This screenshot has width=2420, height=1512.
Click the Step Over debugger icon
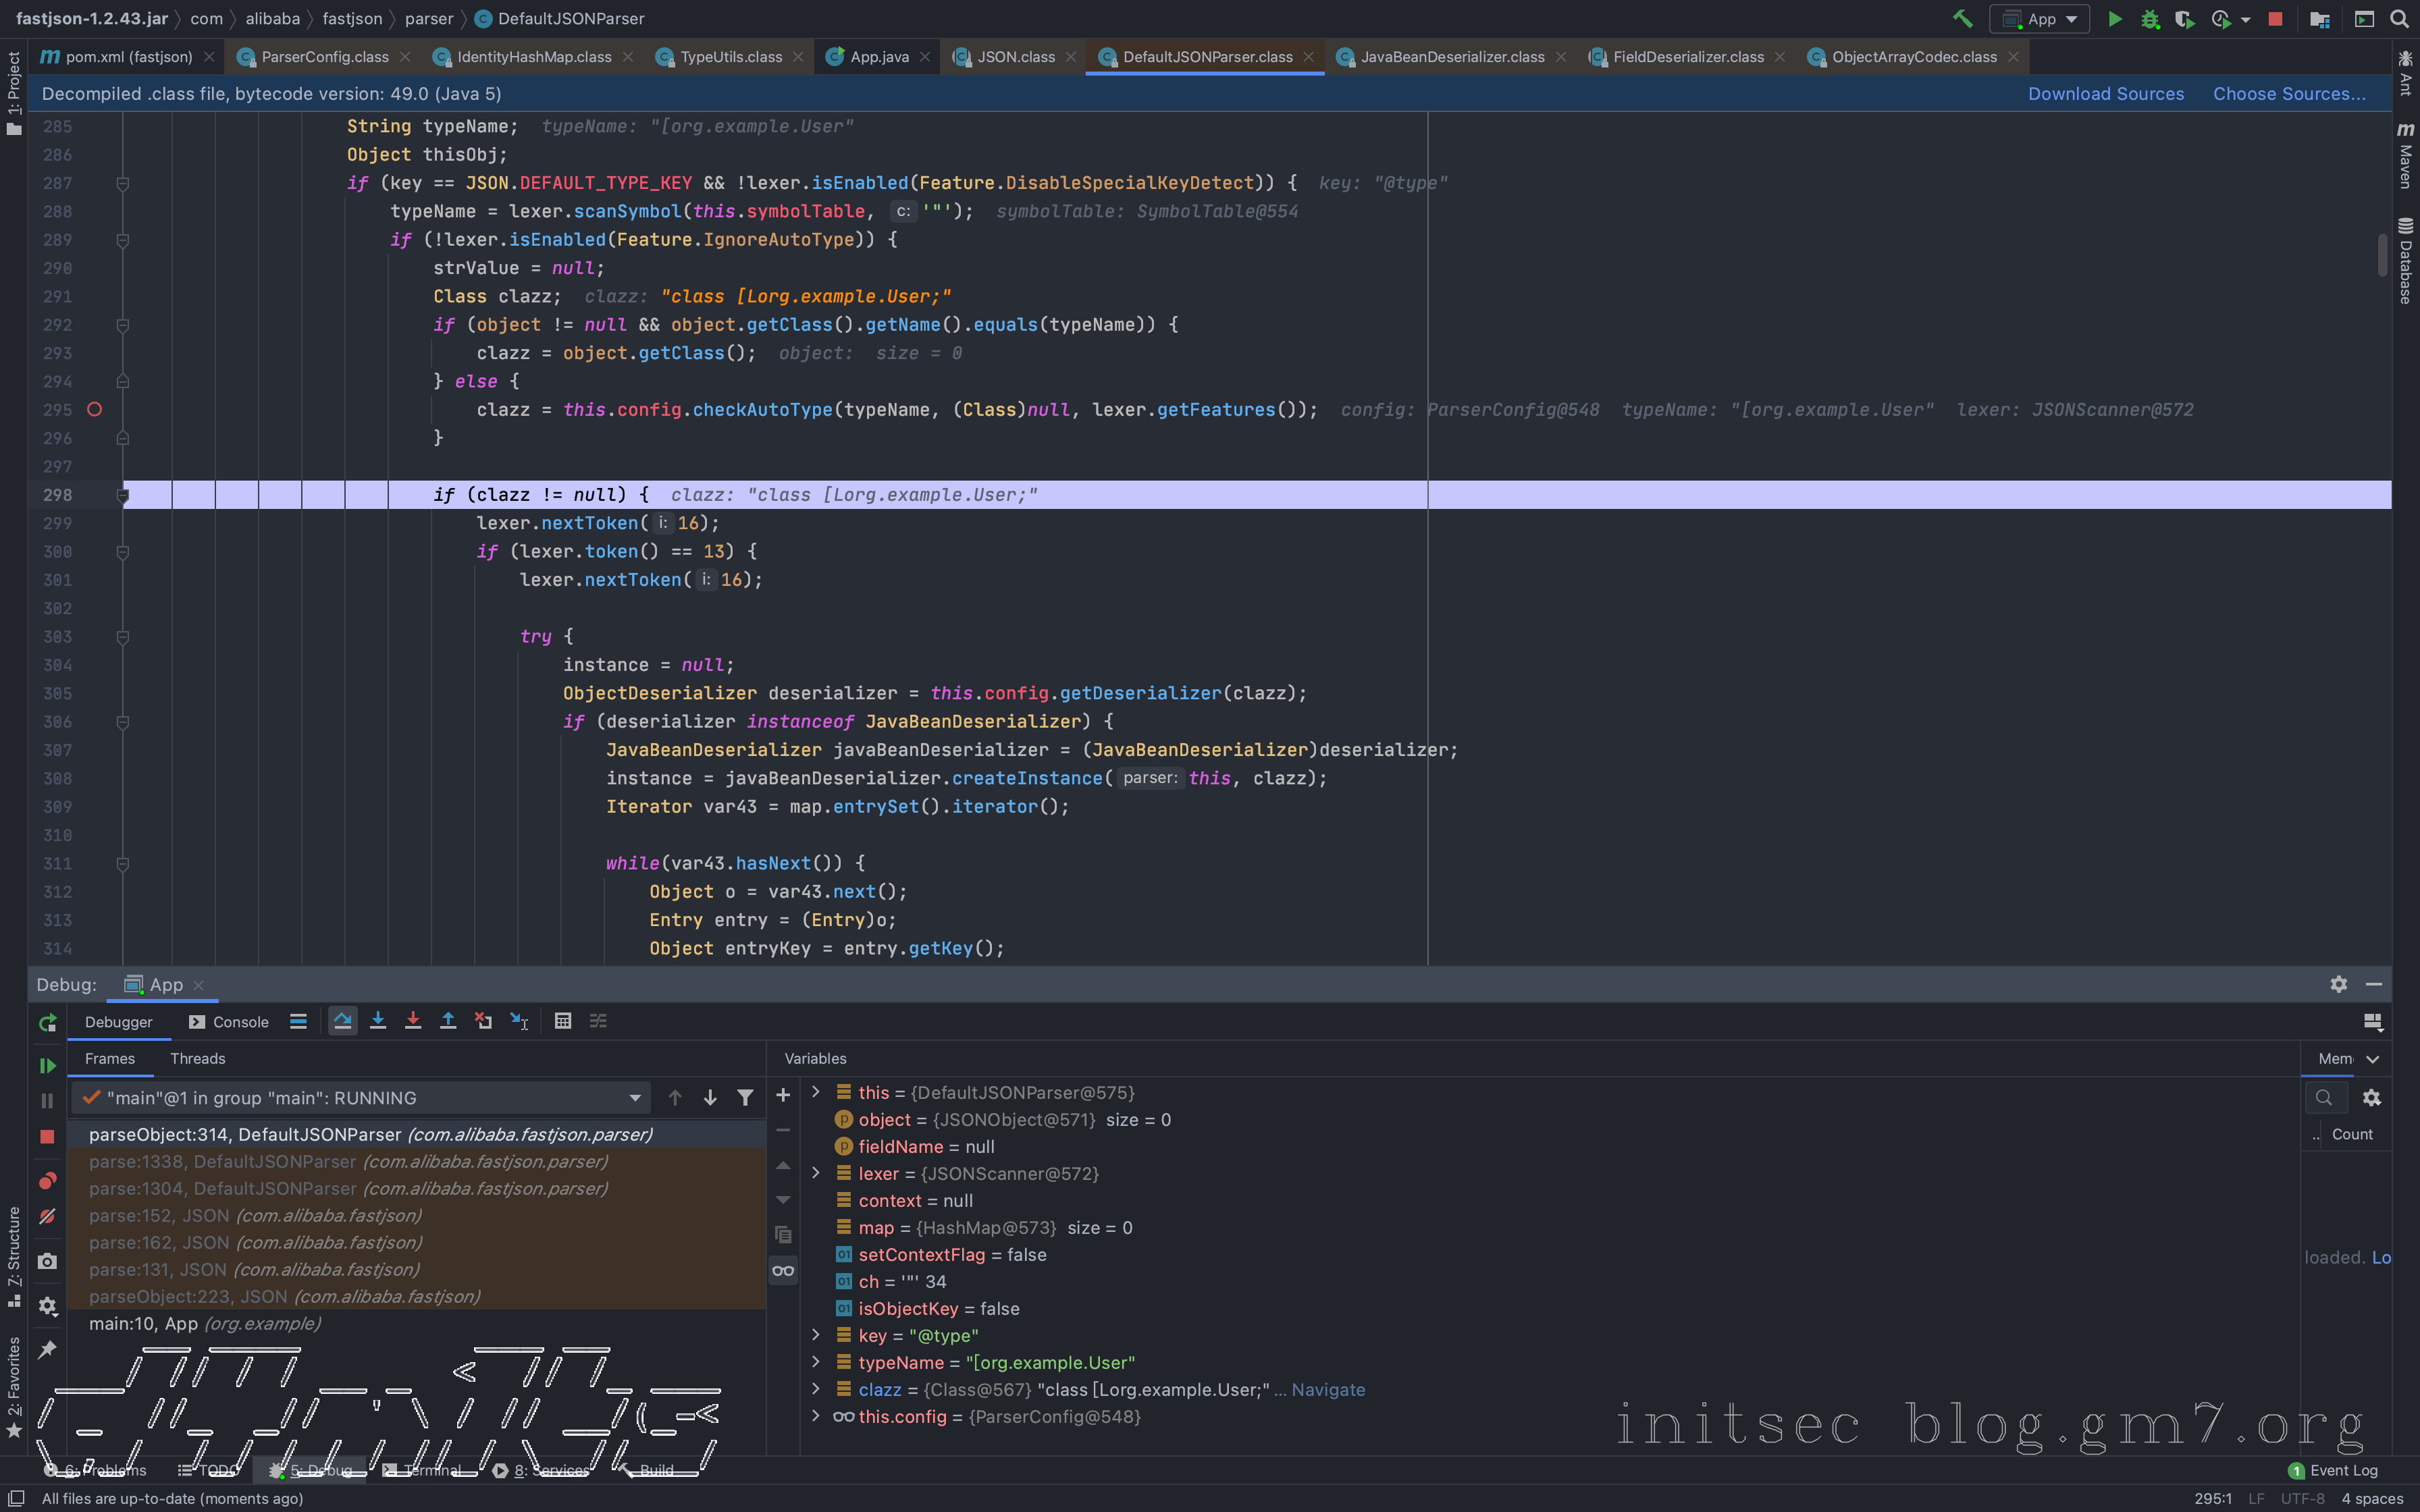342,1021
